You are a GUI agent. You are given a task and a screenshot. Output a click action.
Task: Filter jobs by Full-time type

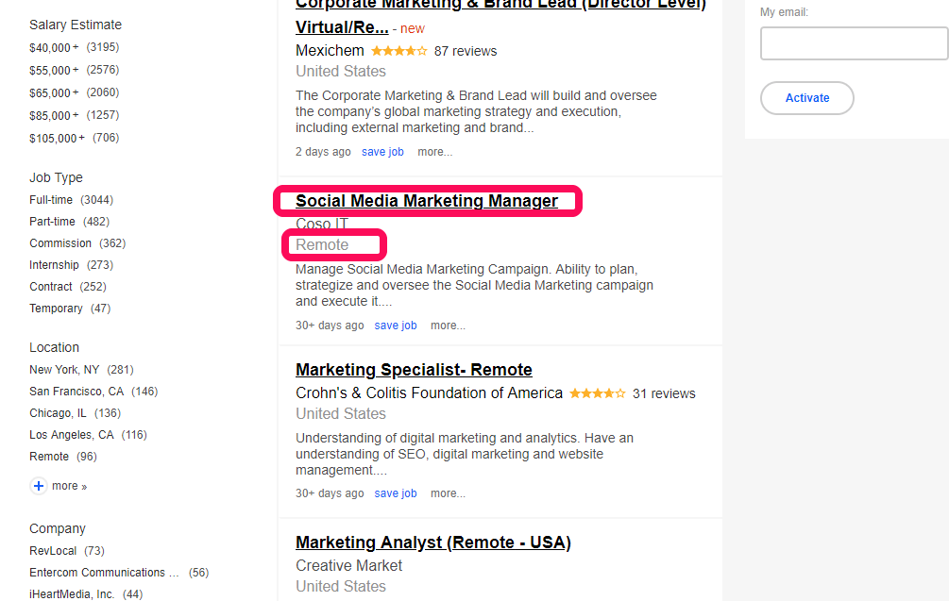[x=51, y=200]
